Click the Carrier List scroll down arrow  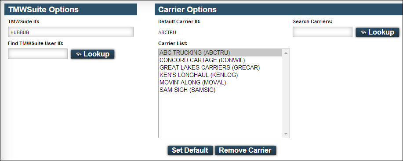pyautogui.click(x=286, y=134)
